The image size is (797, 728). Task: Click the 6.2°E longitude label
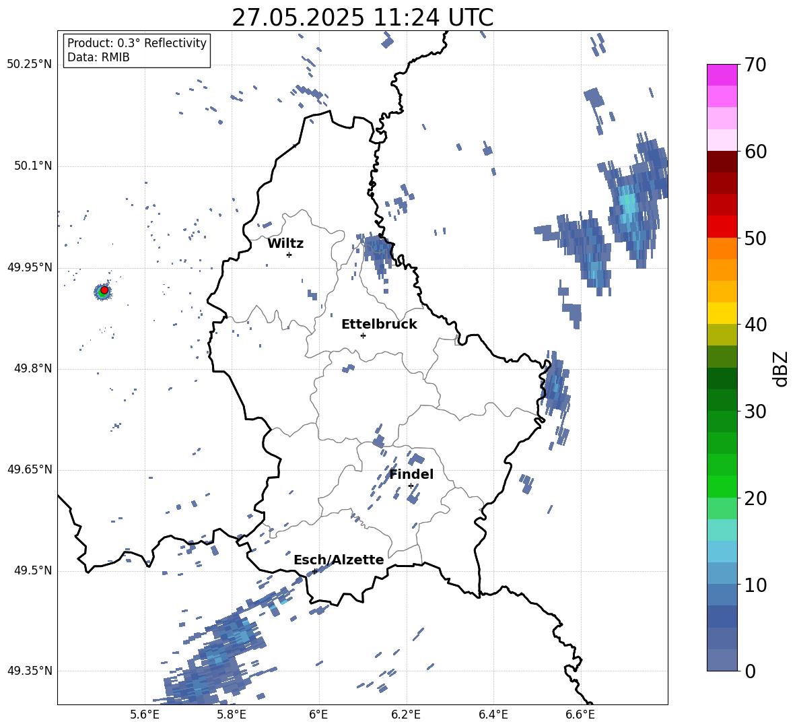(406, 715)
